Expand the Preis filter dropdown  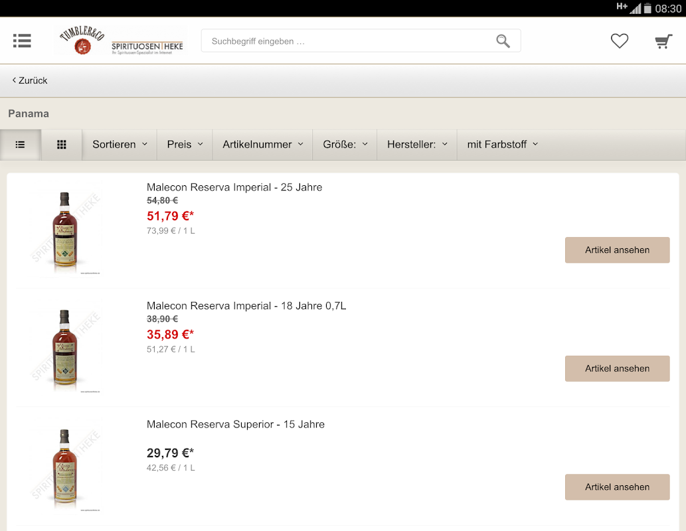[x=185, y=145]
